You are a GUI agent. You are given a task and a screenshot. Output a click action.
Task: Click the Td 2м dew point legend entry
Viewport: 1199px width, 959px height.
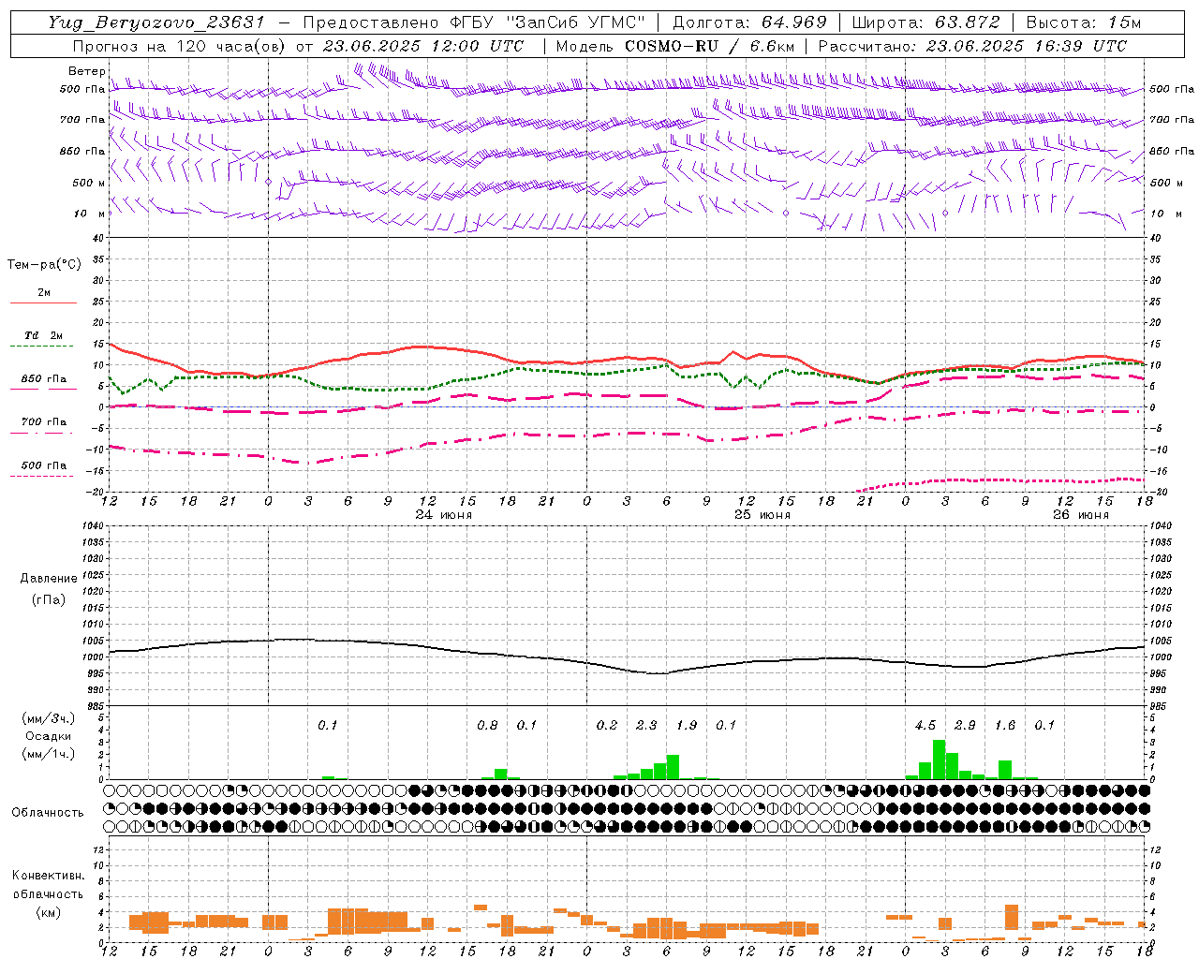tap(44, 335)
